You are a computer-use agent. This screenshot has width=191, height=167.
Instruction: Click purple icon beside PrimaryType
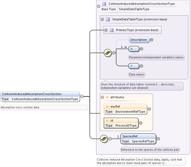112,30
